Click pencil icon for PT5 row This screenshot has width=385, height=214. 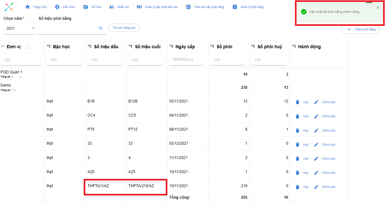coord(316,130)
